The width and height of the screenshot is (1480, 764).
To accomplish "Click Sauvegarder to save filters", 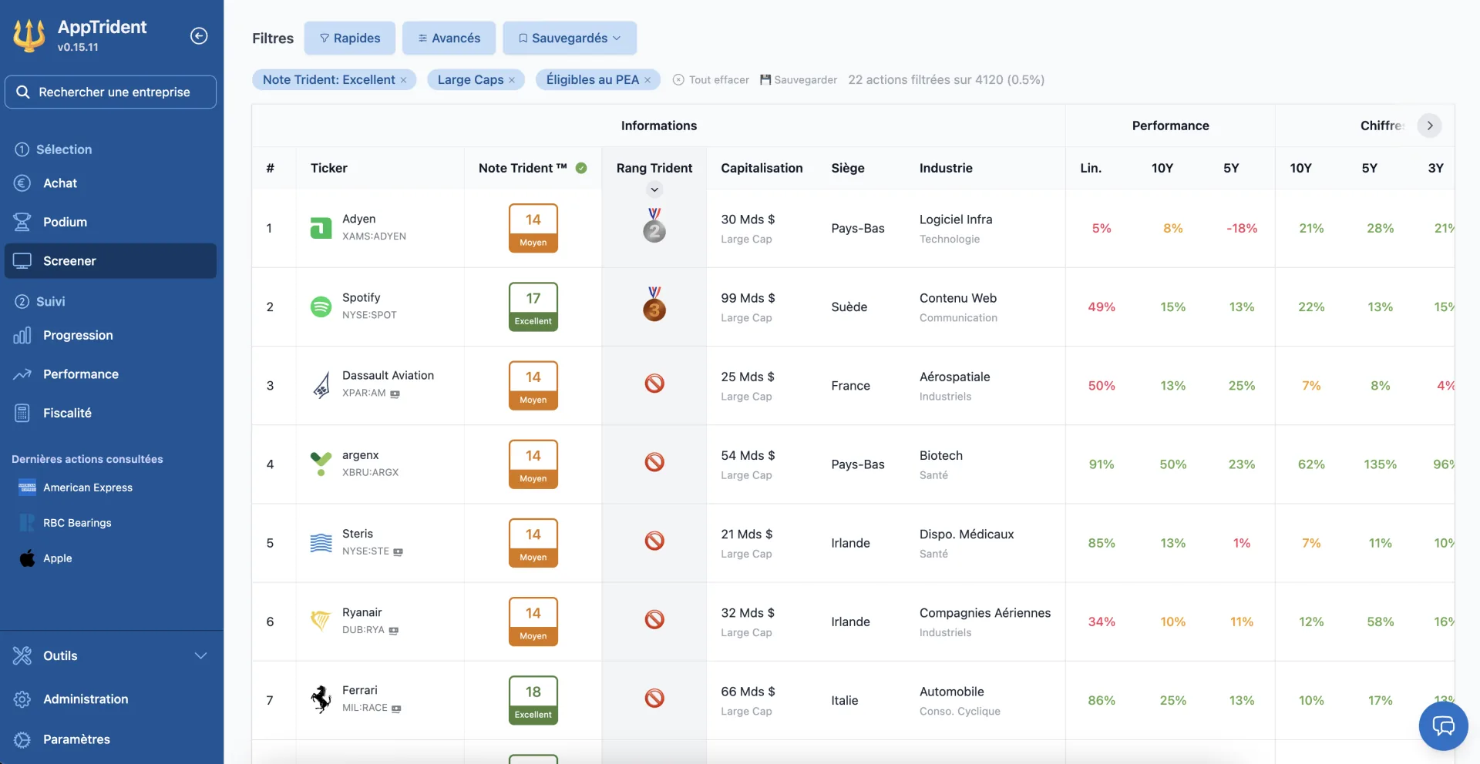I will [799, 80].
